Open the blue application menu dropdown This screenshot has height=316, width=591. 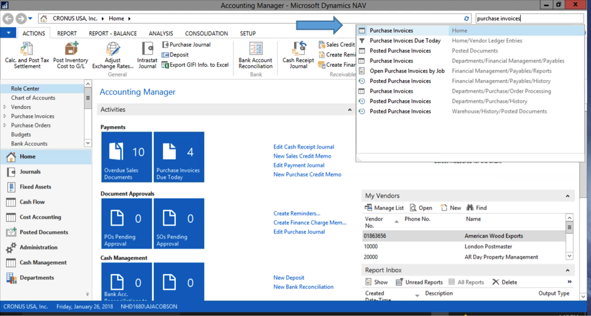point(8,33)
